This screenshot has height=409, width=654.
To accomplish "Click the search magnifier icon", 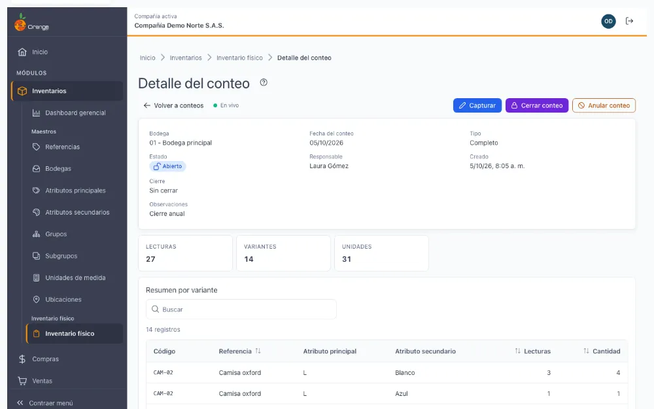I will tap(155, 310).
